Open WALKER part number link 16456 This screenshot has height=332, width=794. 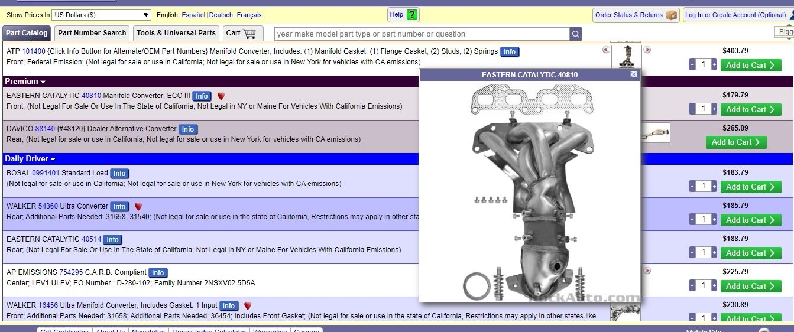pyautogui.click(x=48, y=305)
